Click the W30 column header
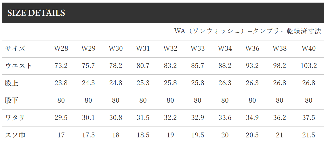 tap(116, 48)
